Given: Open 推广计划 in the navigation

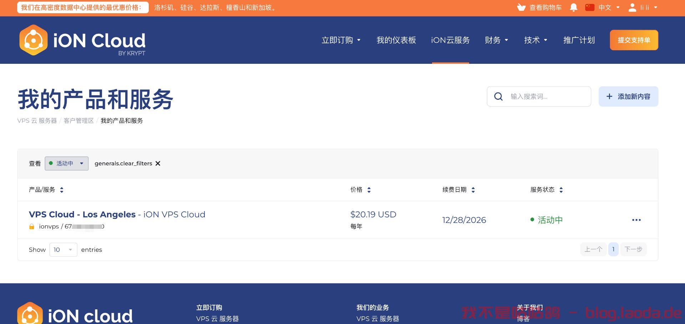Looking at the screenshot, I should 579,40.
